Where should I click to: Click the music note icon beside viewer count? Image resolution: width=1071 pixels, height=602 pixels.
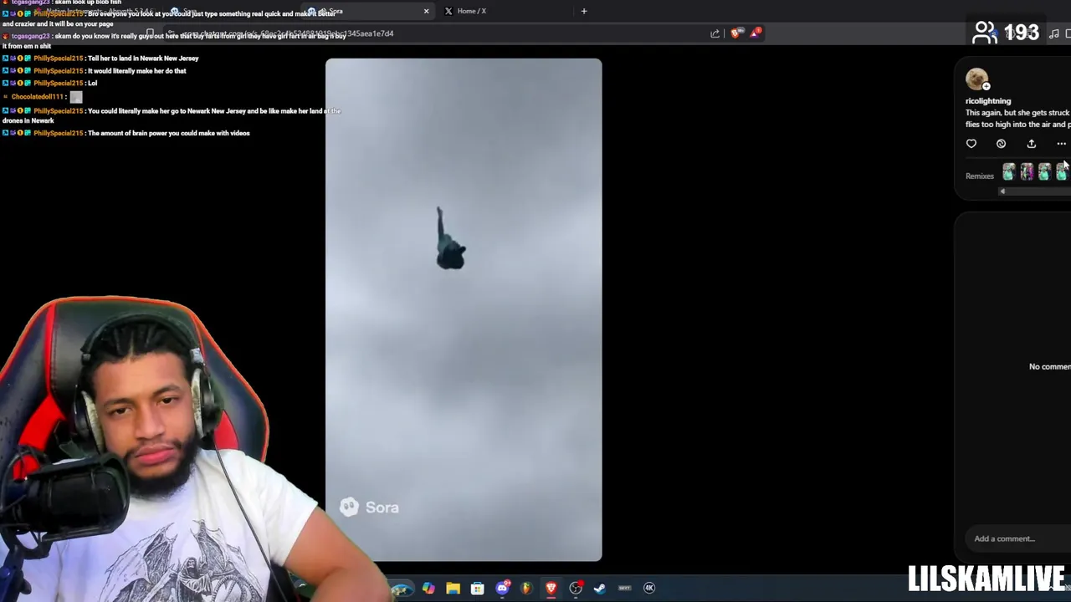tap(1054, 33)
